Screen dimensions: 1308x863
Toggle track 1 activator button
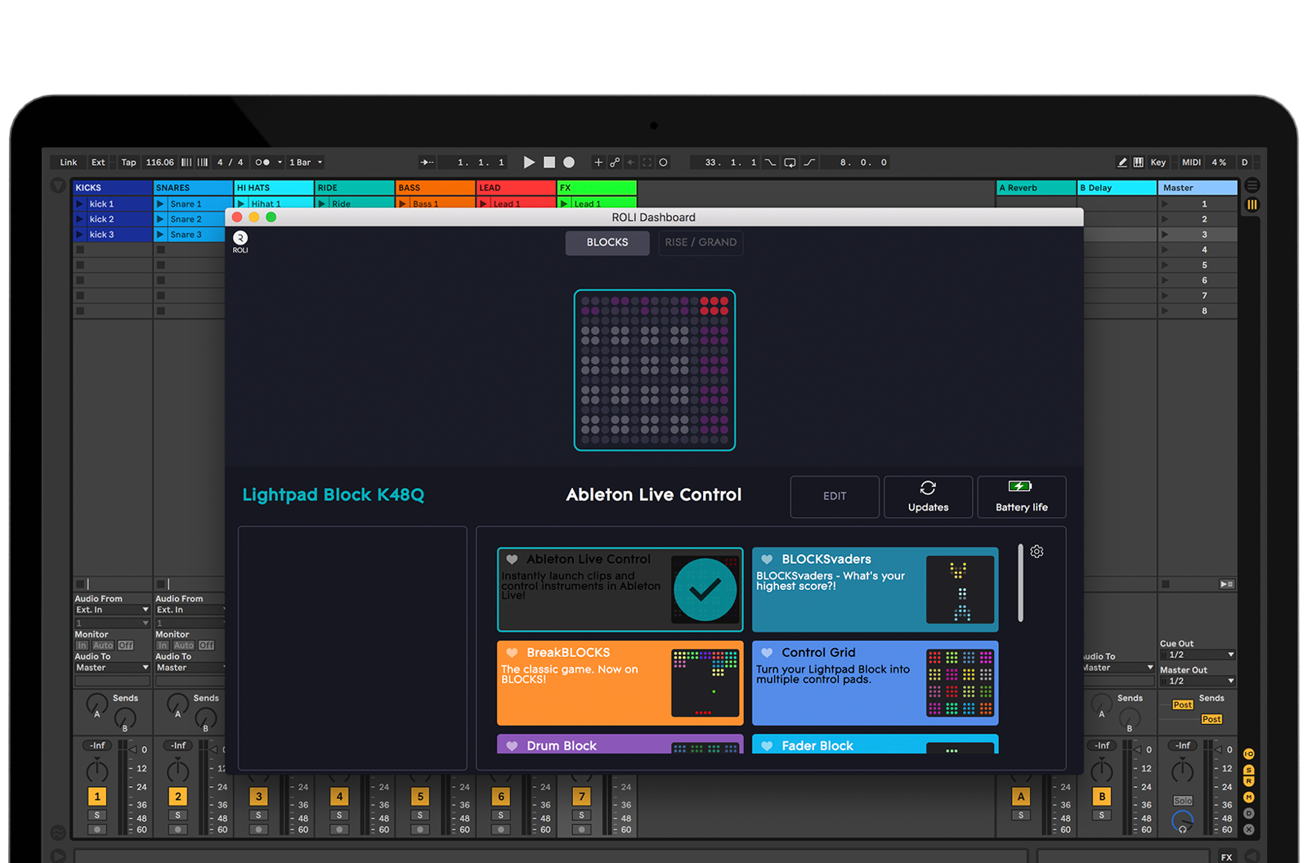click(x=97, y=797)
